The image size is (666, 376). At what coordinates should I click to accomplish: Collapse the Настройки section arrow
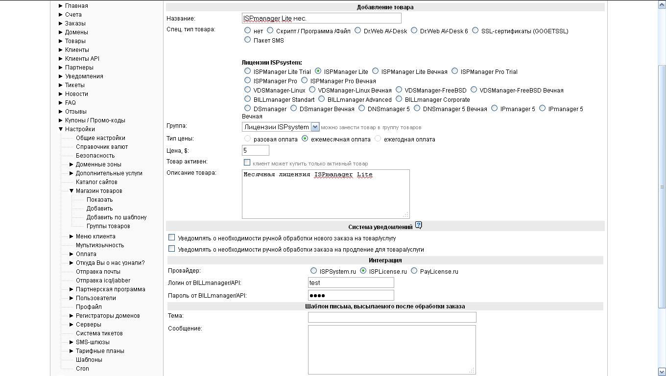click(61, 129)
